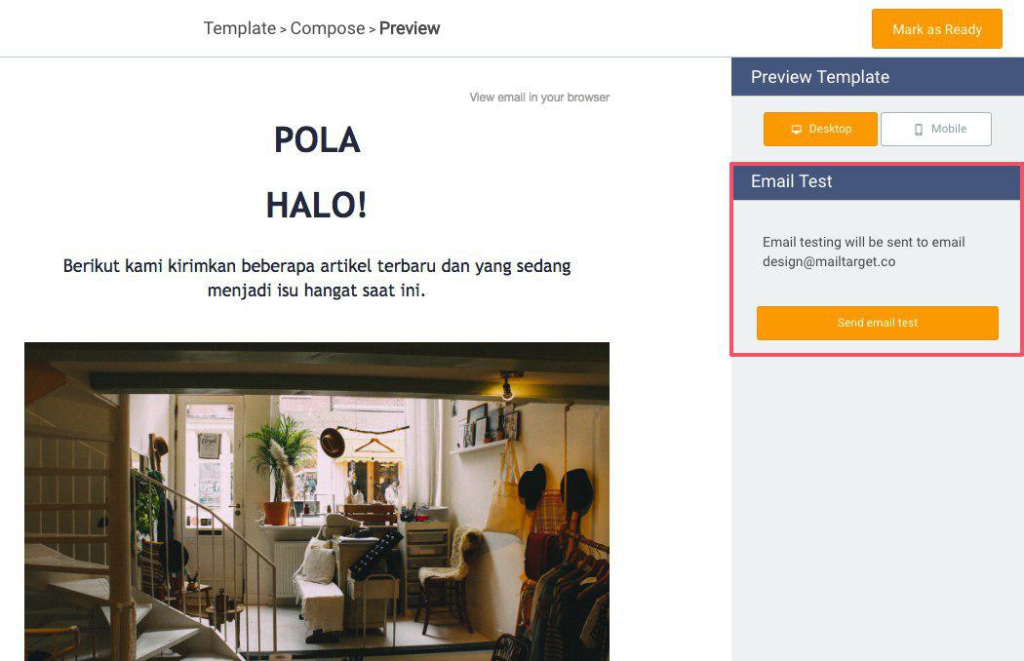Return to the Compose step
Viewport: 1024px width, 661px height.
point(327,28)
